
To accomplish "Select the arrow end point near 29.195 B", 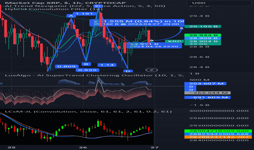I will 182,28.
